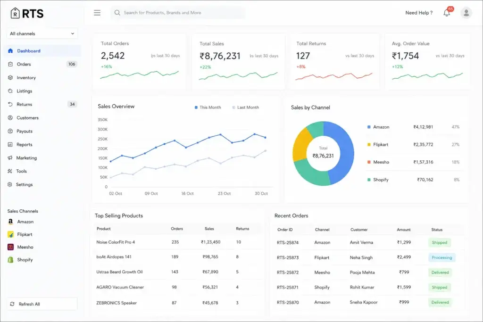The image size is (483, 322).
Task: Click the Flipkart channel icon
Action: click(x=10, y=234)
